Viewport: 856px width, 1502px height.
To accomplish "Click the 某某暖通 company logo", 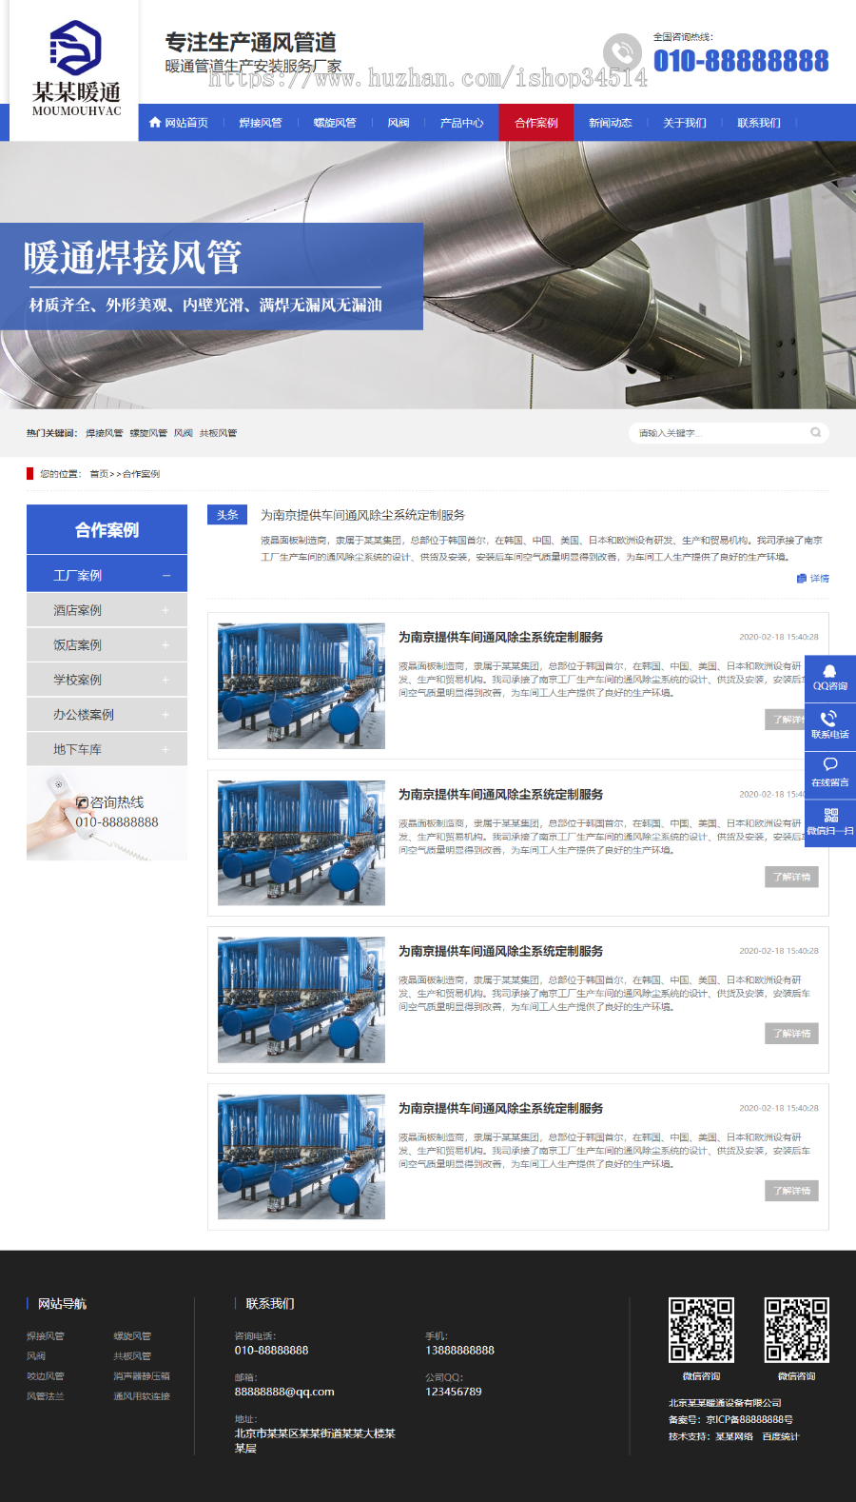I will [x=76, y=69].
